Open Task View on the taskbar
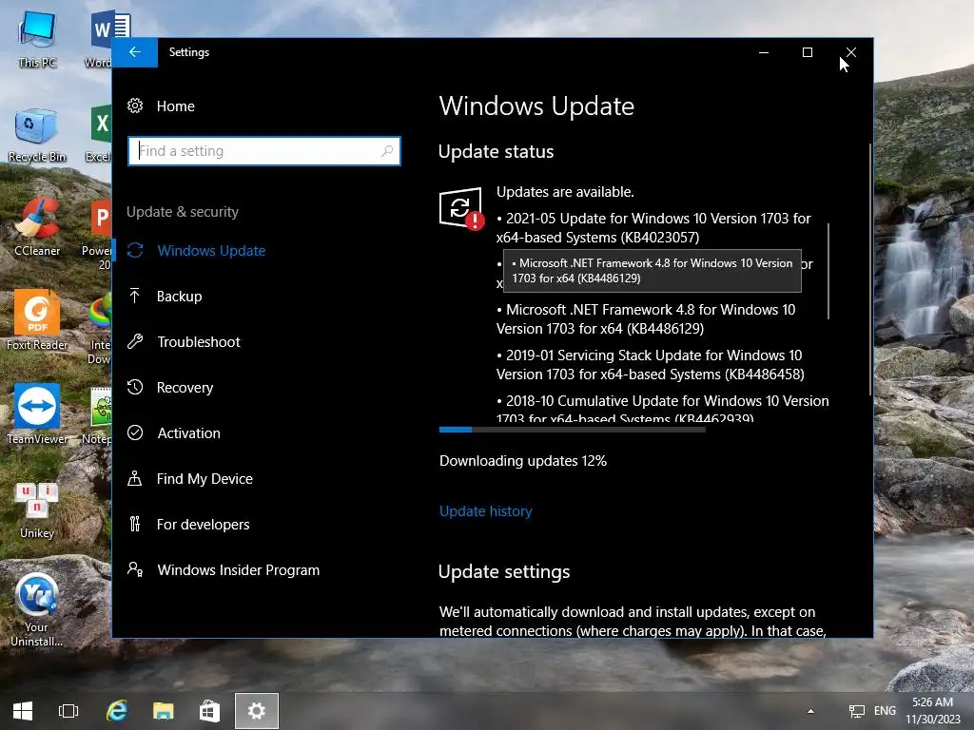This screenshot has height=730, width=974. [x=68, y=711]
